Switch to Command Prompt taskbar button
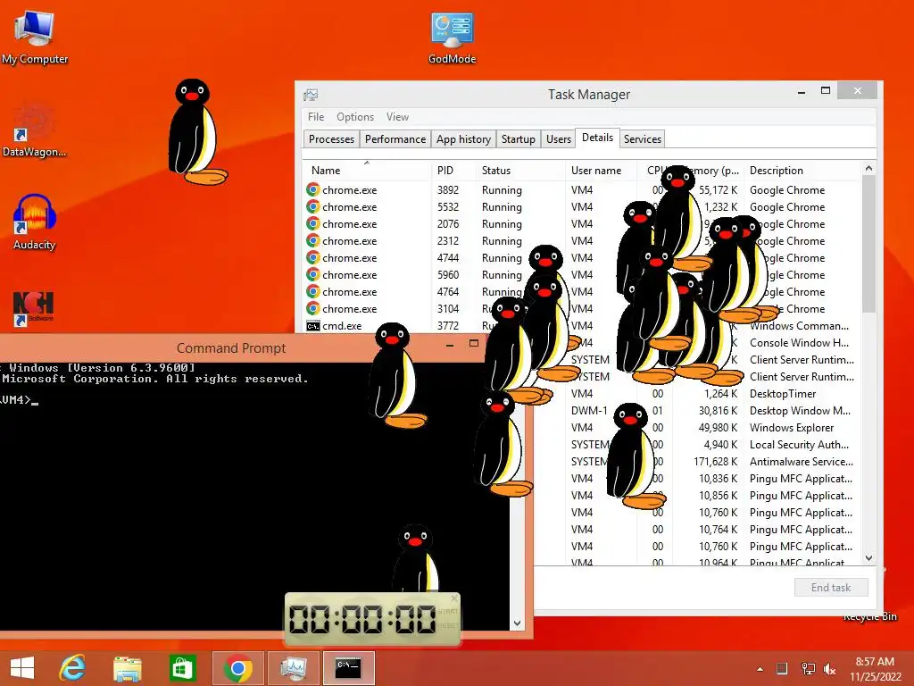 click(348, 668)
